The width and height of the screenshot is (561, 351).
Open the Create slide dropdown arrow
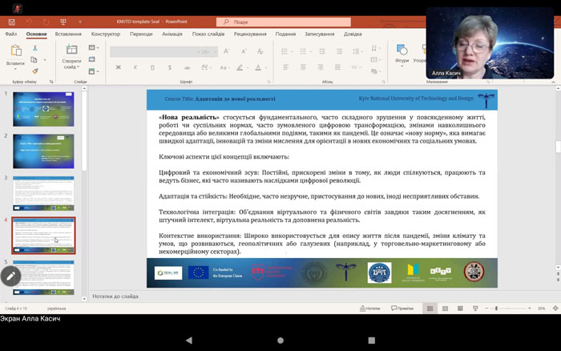tap(78, 67)
